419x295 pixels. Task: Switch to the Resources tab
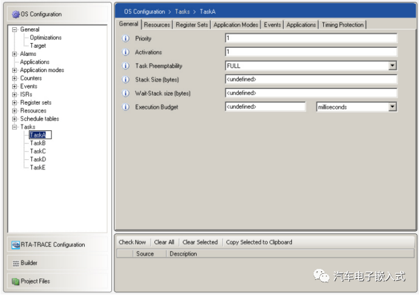157,25
